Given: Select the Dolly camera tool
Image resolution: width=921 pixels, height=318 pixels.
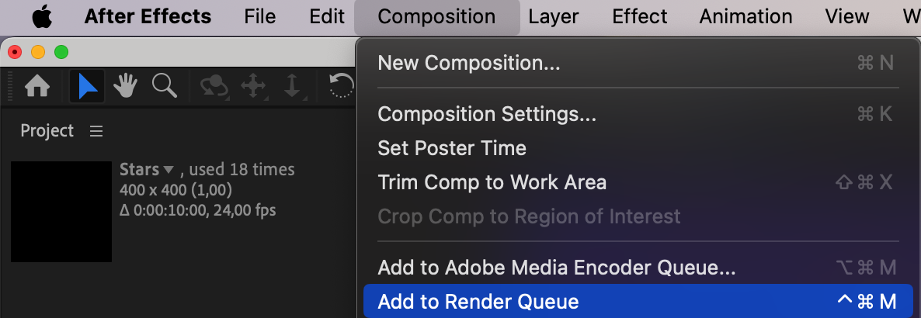Looking at the screenshot, I should point(292,86).
